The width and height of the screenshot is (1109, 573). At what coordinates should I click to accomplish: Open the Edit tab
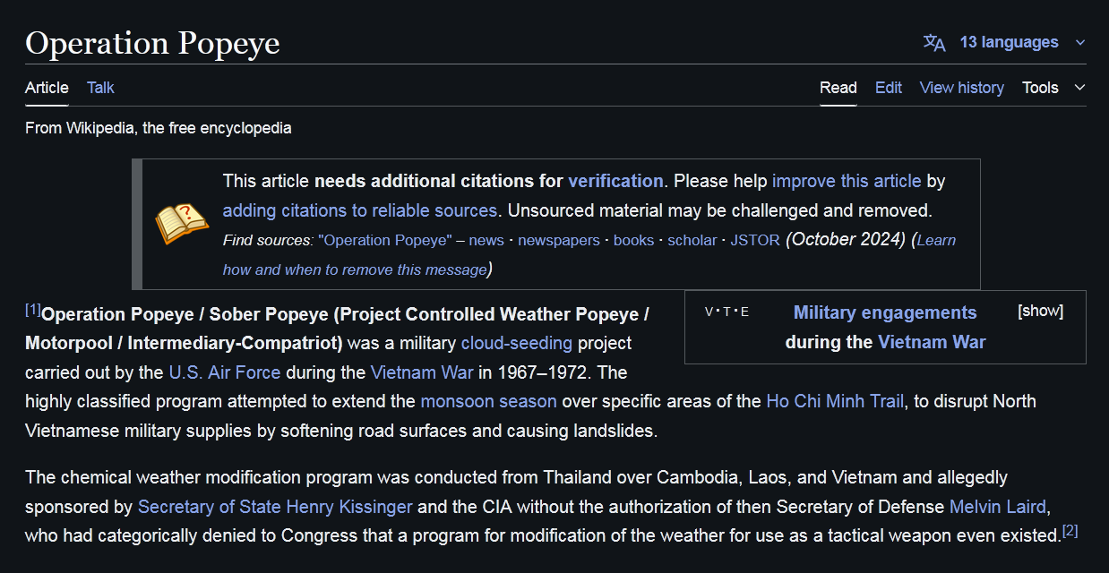pyautogui.click(x=889, y=88)
